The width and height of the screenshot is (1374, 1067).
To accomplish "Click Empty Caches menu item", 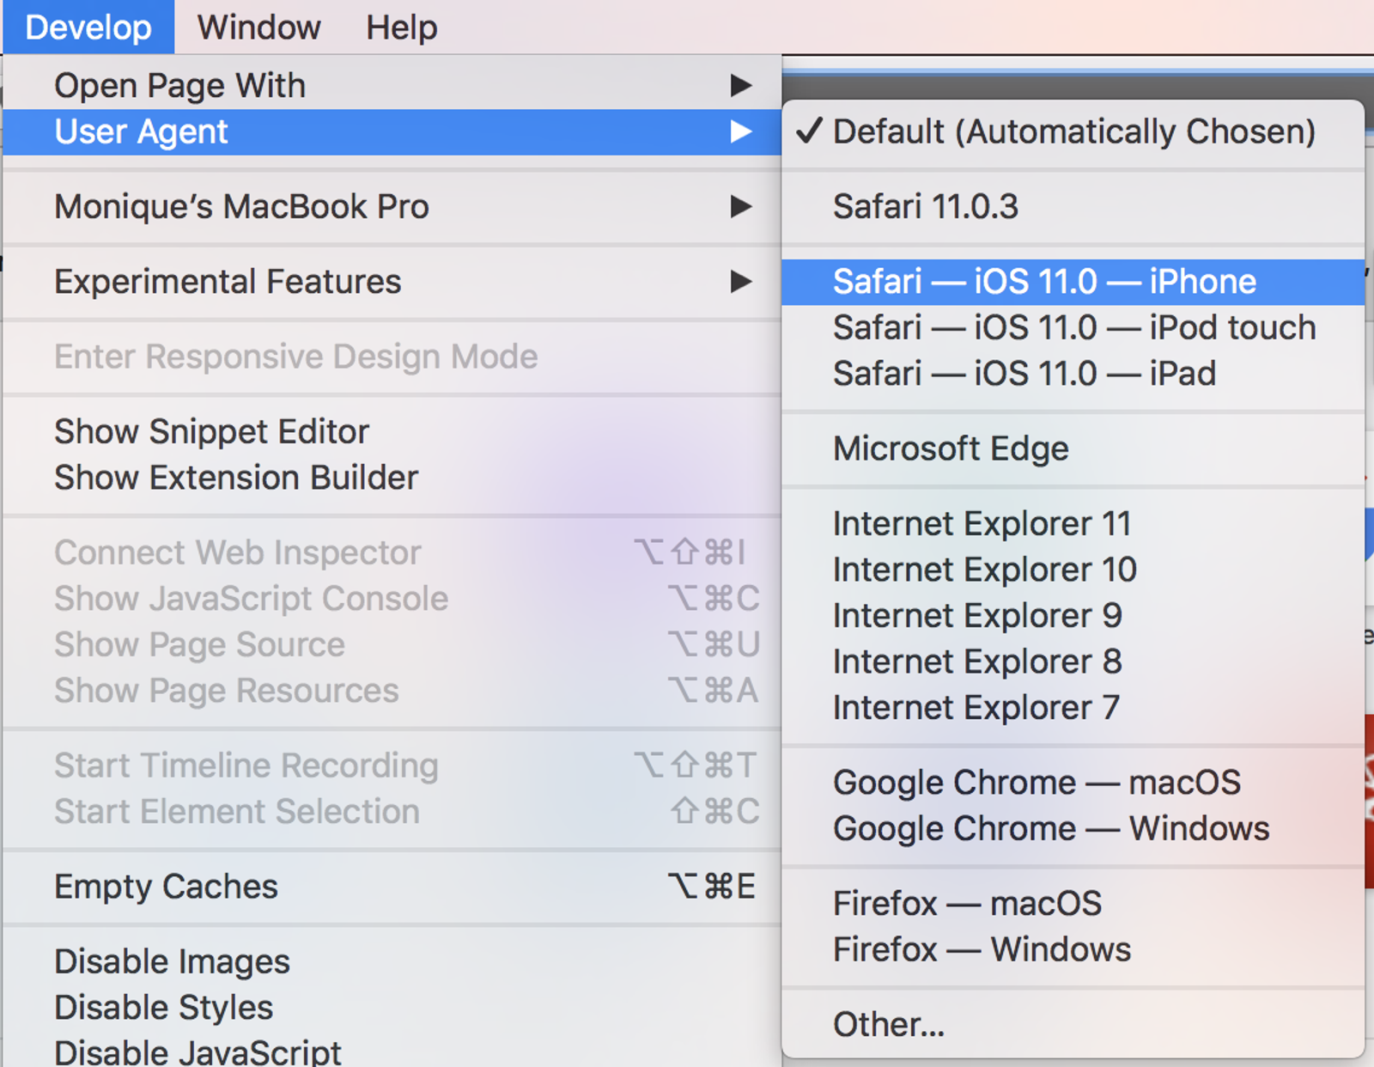I will pyautogui.click(x=392, y=886).
